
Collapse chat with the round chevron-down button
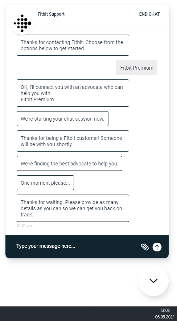pos(153,281)
